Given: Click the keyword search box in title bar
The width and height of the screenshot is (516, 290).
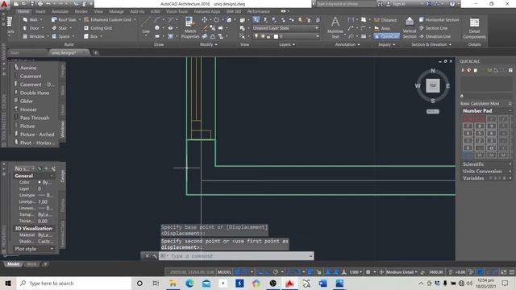Looking at the screenshot, I should 346,4.
